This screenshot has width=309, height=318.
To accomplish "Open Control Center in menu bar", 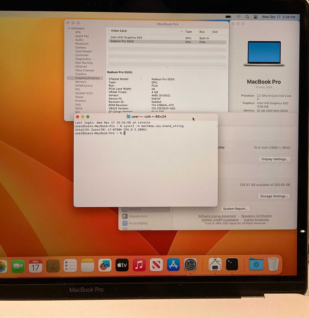I will point(256,17).
